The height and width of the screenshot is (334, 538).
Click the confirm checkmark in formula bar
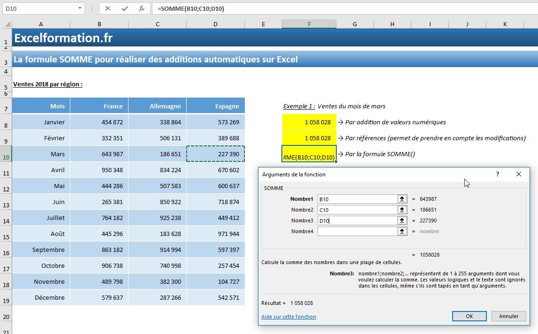coord(124,8)
